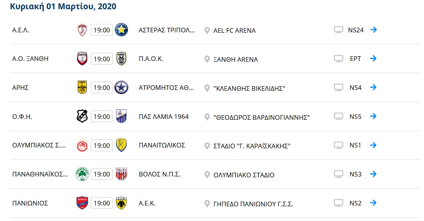This screenshot has height=221, width=424.
Task: Click the Π.Α.Ο.Κ. team name
Action: 151,59
